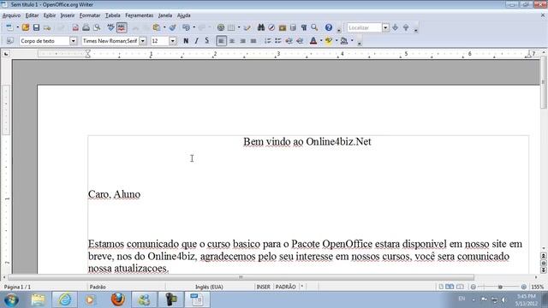Open the font size 12 dropdown

pyautogui.click(x=173, y=41)
